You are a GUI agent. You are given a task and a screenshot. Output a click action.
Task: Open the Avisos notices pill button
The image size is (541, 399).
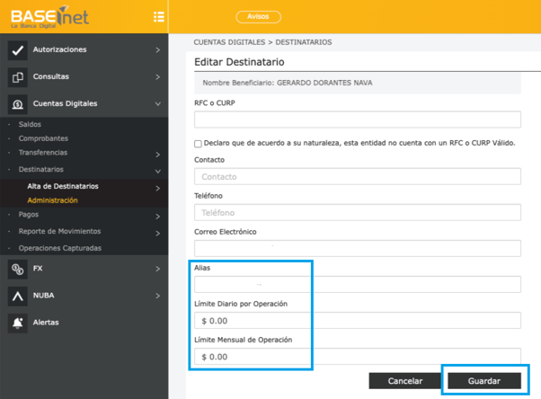(x=258, y=16)
